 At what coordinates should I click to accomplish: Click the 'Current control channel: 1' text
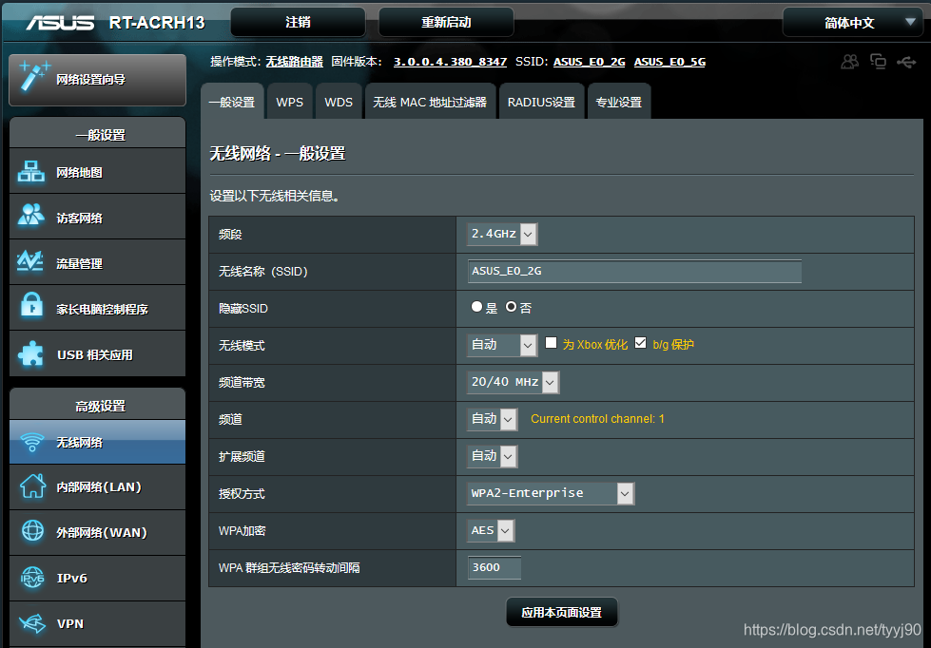point(597,419)
